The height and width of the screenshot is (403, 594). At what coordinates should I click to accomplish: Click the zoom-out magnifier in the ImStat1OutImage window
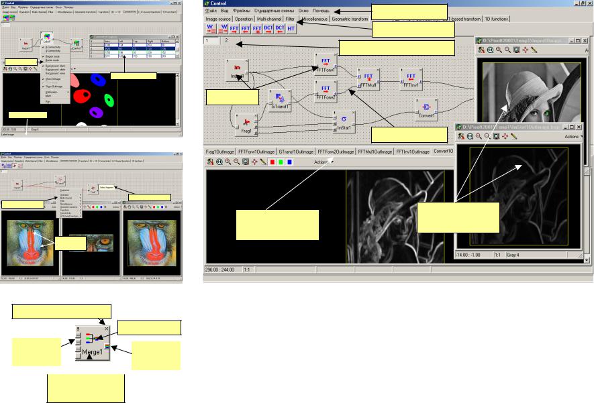point(487,136)
